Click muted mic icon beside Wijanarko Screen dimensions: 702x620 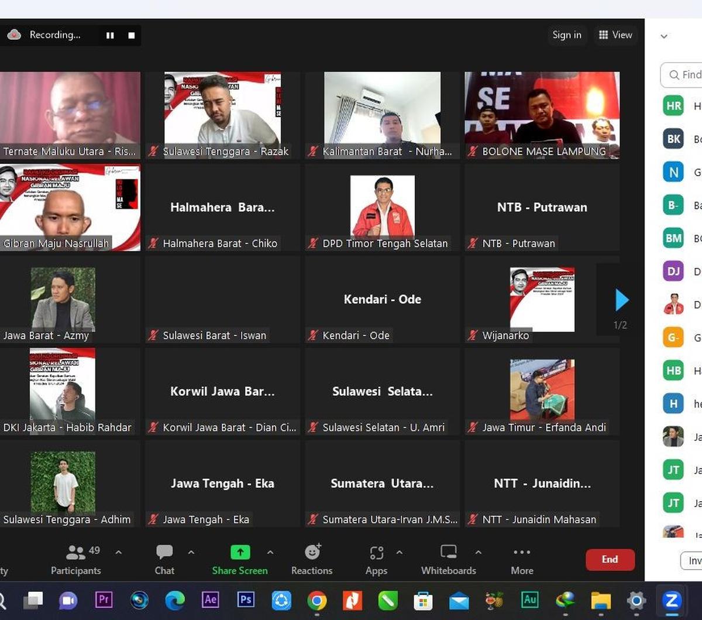click(x=473, y=335)
